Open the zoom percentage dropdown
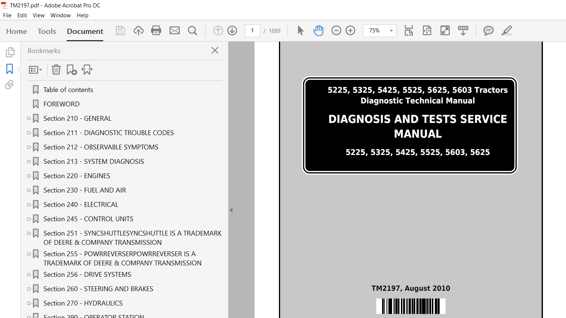566x318 pixels. 391,31
